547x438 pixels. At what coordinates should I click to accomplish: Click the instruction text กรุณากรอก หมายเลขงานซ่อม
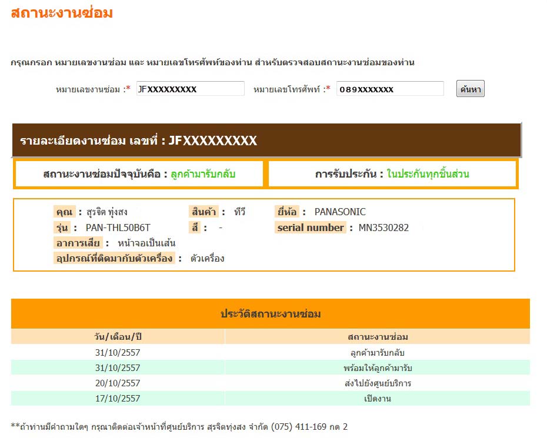[212, 62]
